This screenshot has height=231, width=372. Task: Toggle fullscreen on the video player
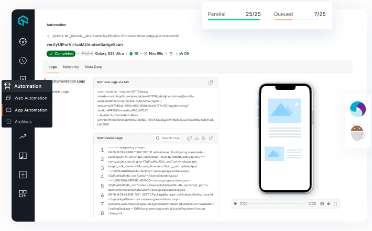[336, 203]
